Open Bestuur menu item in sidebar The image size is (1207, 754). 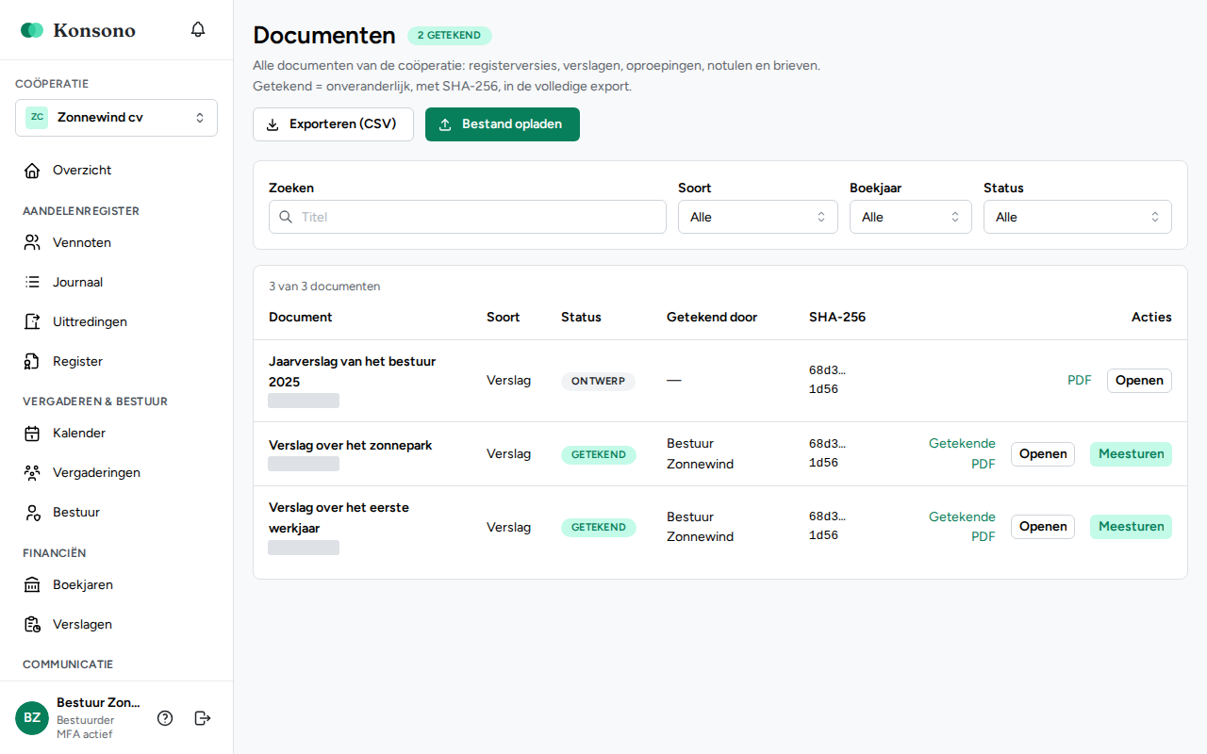(116, 513)
